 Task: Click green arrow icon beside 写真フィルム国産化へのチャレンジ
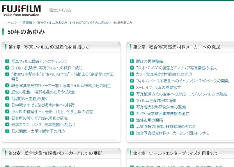7,61
